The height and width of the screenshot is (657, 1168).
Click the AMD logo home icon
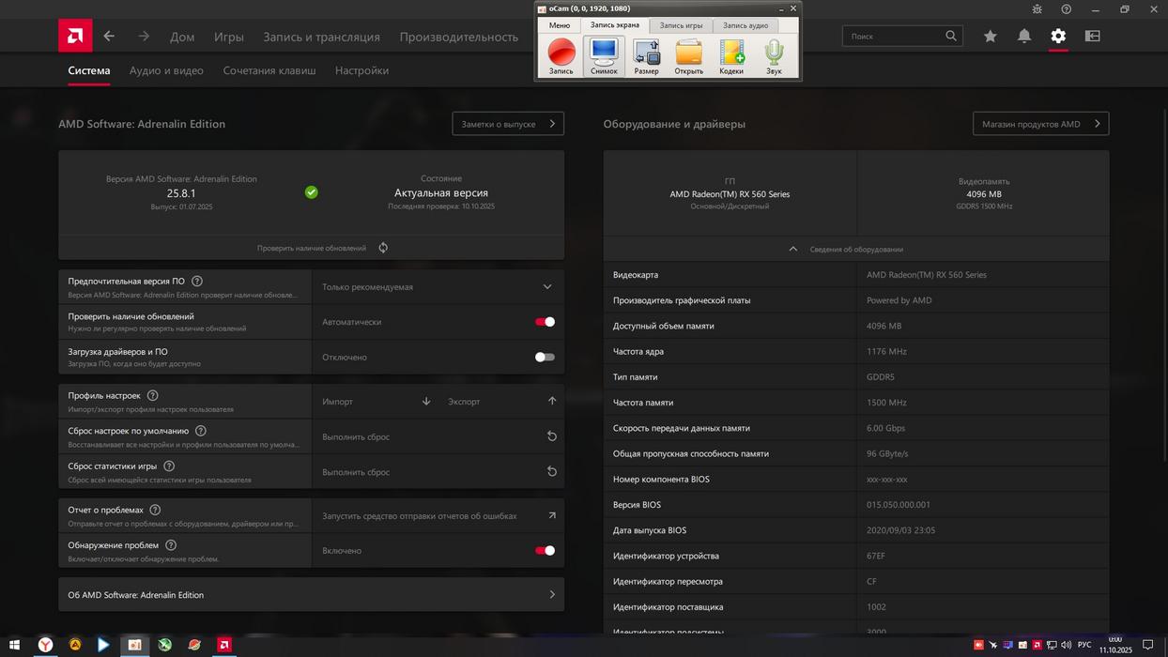pyautogui.click(x=75, y=37)
